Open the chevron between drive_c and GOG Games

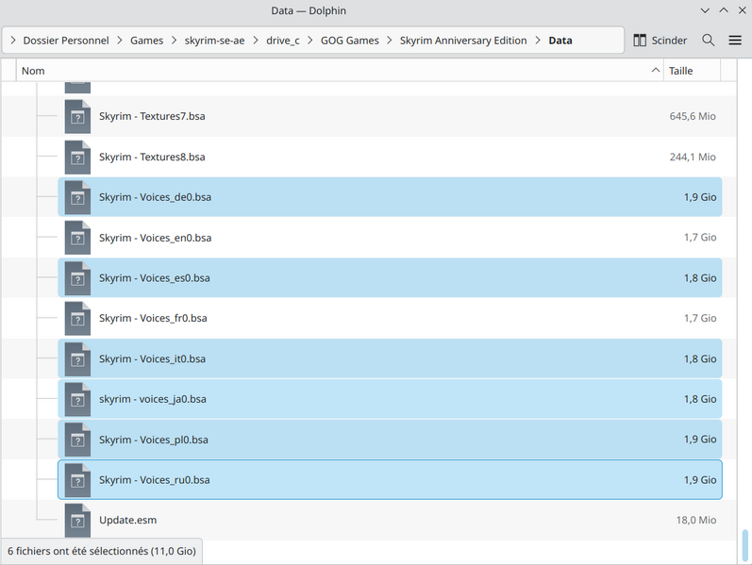[310, 41]
